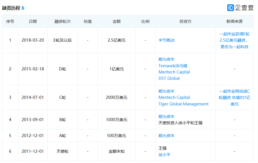258x163 pixels.
Task: Click the 新闻来源 column header
Action: pos(234,21)
